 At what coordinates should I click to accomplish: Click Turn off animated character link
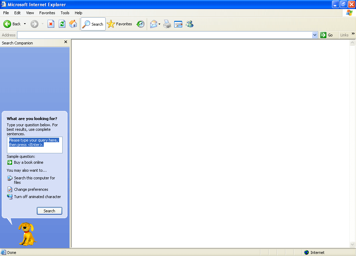click(38, 197)
